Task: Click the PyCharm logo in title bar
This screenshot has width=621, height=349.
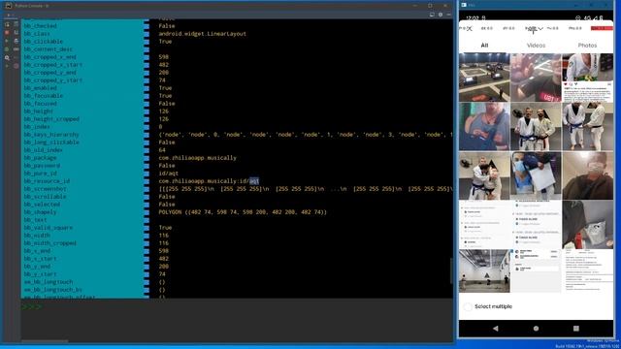Action: pyautogui.click(x=9, y=6)
